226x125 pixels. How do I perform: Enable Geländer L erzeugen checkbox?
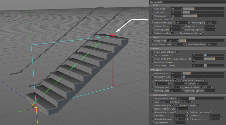[211, 112]
